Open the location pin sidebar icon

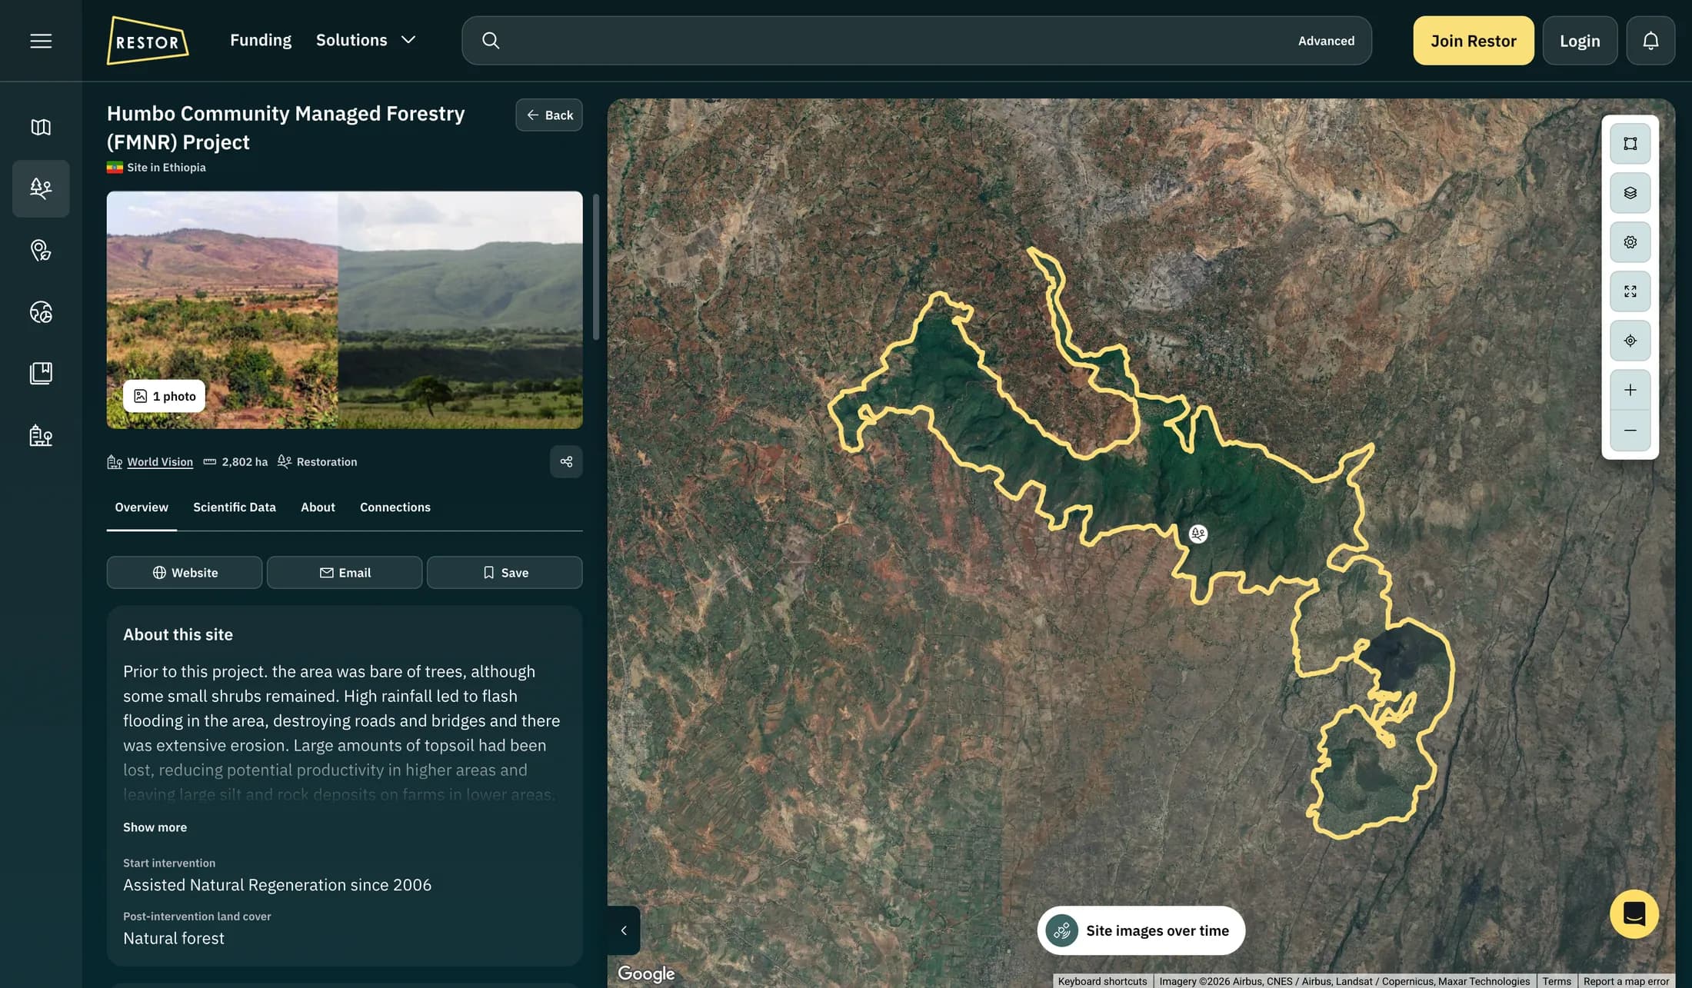pos(41,250)
